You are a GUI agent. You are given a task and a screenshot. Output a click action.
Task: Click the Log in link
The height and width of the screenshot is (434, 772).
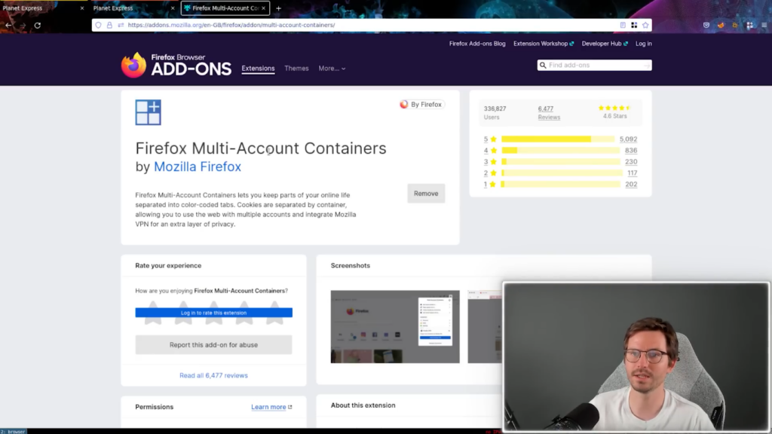point(644,43)
